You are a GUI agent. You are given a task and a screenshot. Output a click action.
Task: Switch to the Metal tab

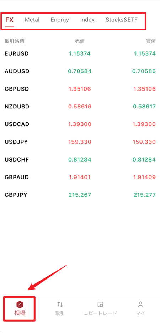pyautogui.click(x=32, y=20)
